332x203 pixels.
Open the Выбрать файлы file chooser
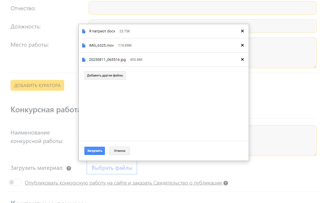112,168
